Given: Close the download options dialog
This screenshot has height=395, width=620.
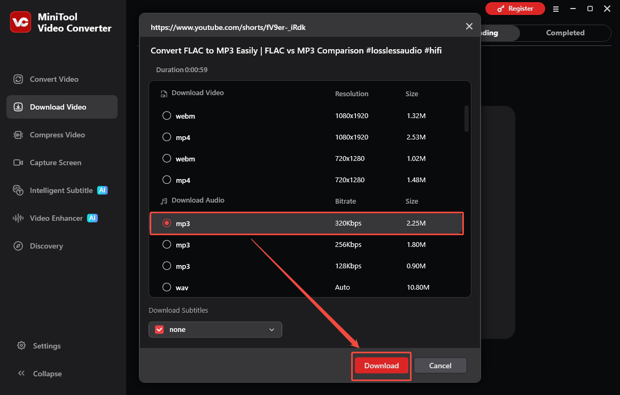Looking at the screenshot, I should 469,26.
